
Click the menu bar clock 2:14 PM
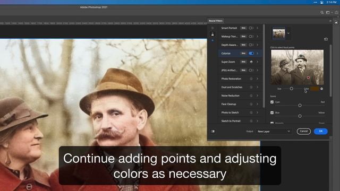(331, 2)
